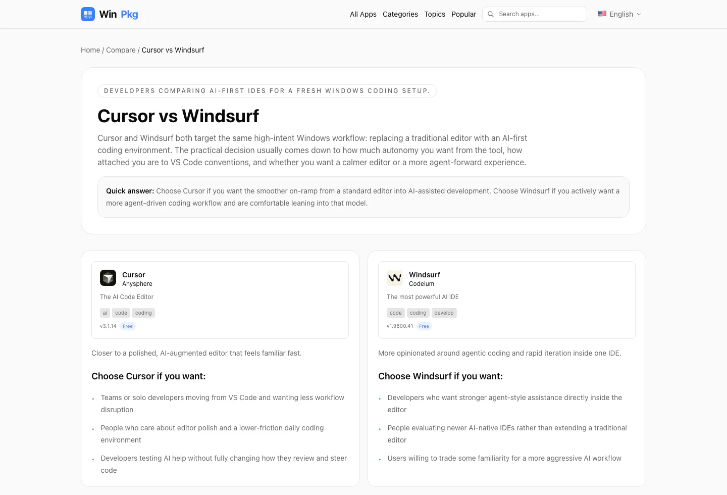Click the Free badge on Cursor card
The height and width of the screenshot is (495, 727).
(x=128, y=326)
